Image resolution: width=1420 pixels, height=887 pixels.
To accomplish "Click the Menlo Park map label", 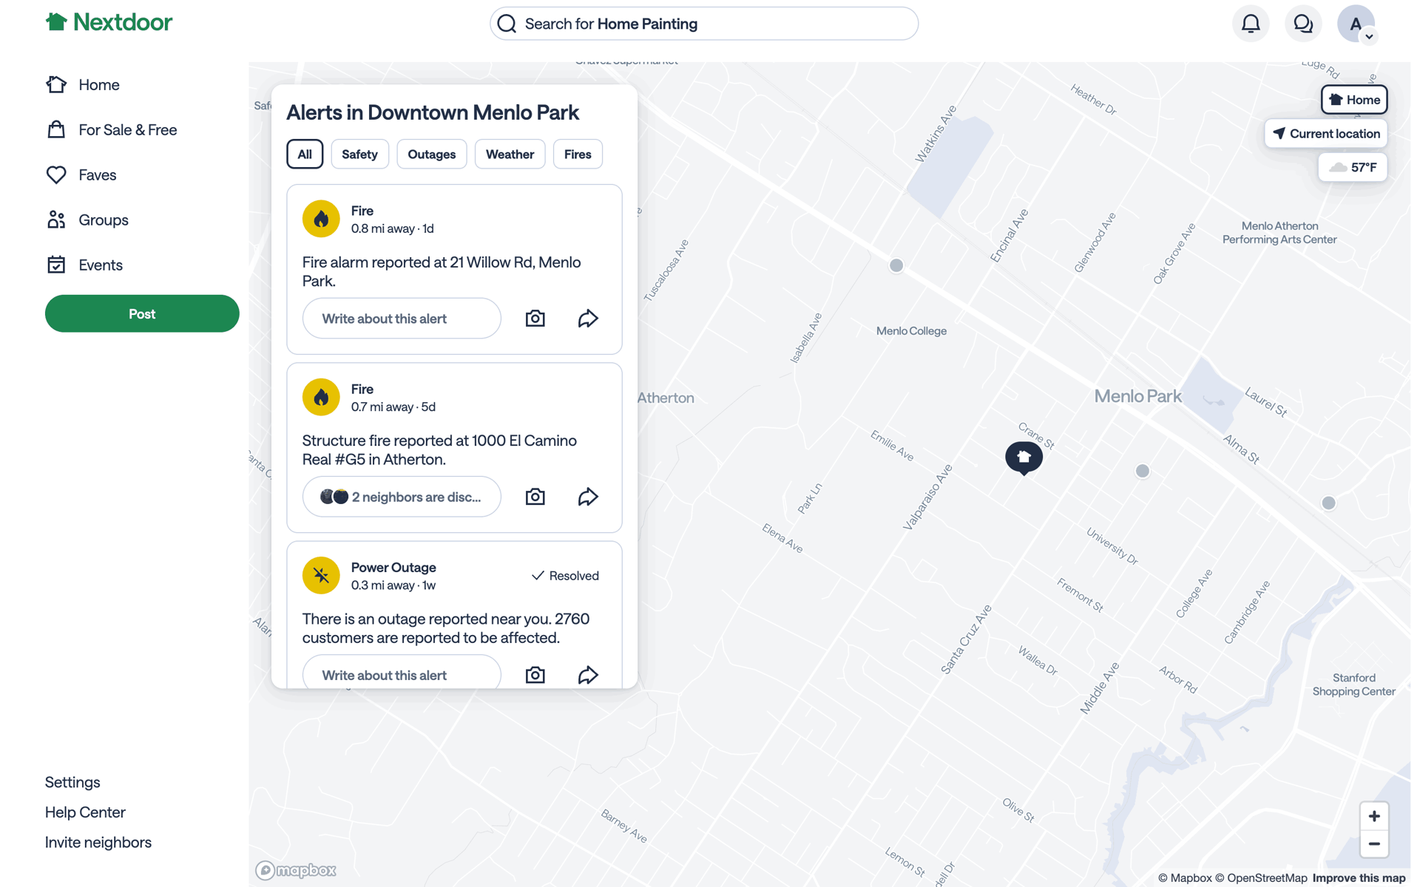I will pyautogui.click(x=1137, y=396).
